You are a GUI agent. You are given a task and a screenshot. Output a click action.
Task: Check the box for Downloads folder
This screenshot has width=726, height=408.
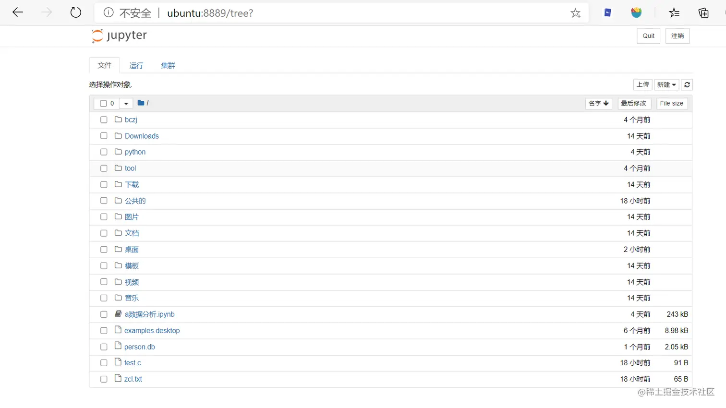104,136
